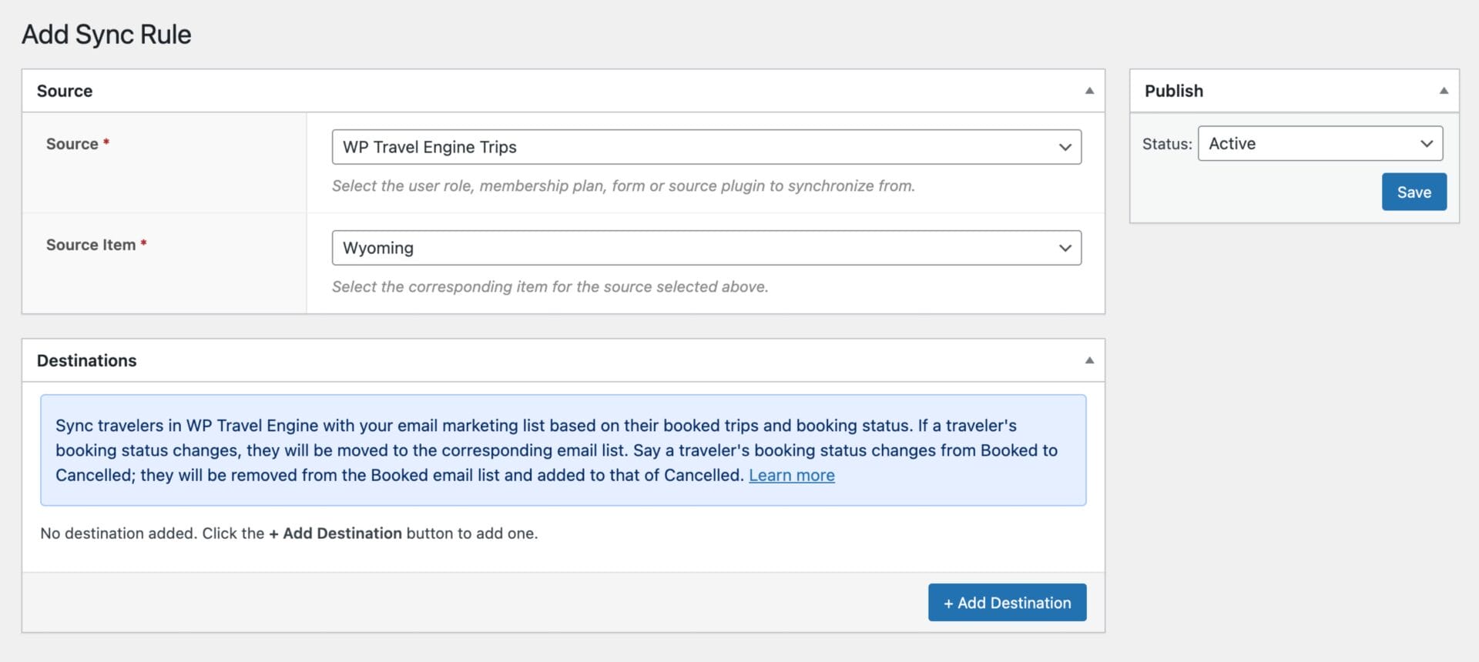The image size is (1479, 662).
Task: Click the + Add Destination button
Action: (x=1007, y=602)
